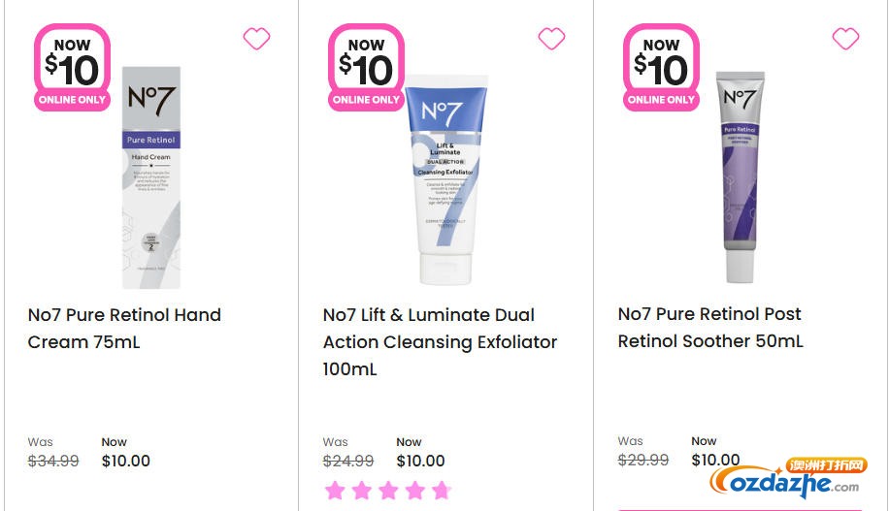This screenshot has width=889, height=511.
Task: Click the Hand Cream was price $34.99
Action: 53,461
